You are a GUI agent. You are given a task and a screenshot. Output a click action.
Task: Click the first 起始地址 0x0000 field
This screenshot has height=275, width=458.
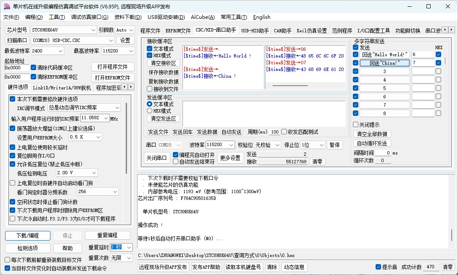click(17, 68)
